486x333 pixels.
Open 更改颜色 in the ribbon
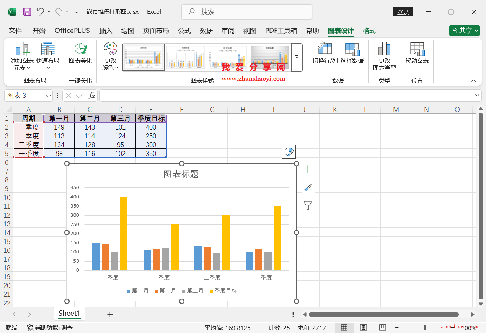(x=111, y=57)
